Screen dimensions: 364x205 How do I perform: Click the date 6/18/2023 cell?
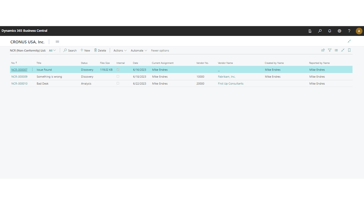point(140,77)
